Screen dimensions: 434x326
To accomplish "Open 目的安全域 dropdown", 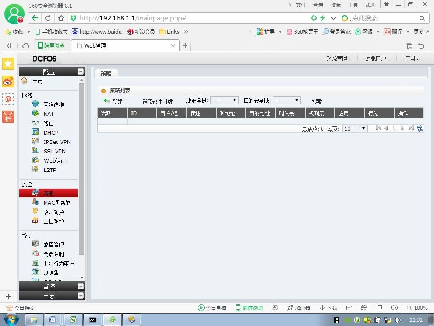I will click(x=287, y=100).
